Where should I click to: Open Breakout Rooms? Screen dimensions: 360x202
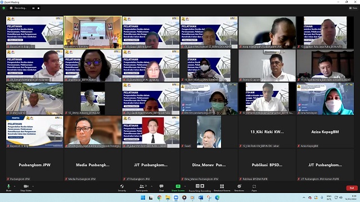coord(222,187)
